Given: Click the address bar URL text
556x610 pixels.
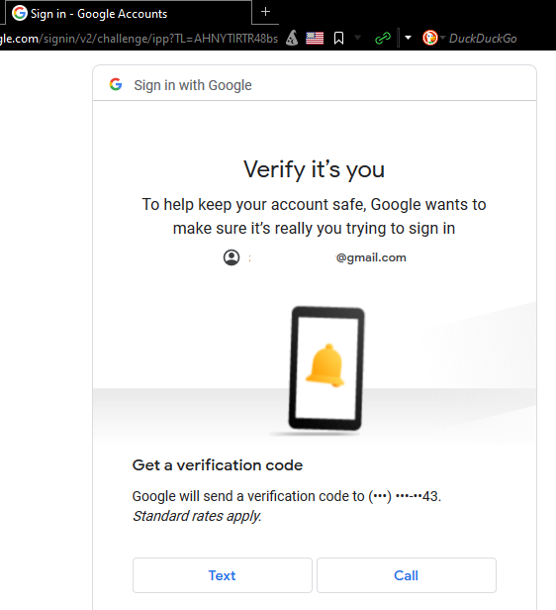Looking at the screenshot, I should click(139, 38).
